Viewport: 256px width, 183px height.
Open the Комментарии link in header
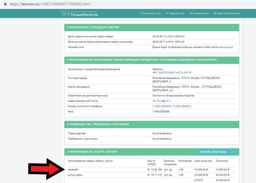pyautogui.click(x=199, y=13)
